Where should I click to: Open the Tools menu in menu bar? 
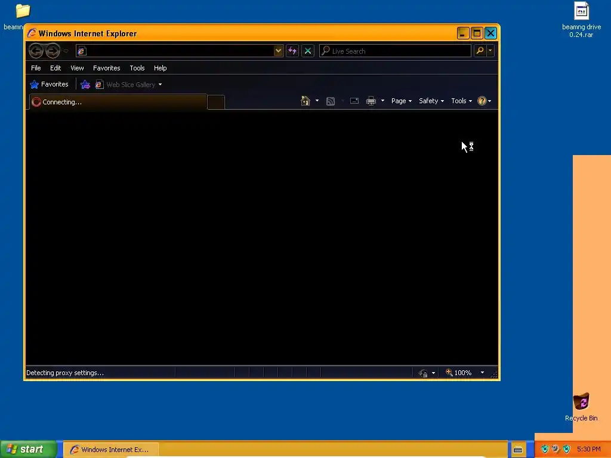point(137,68)
